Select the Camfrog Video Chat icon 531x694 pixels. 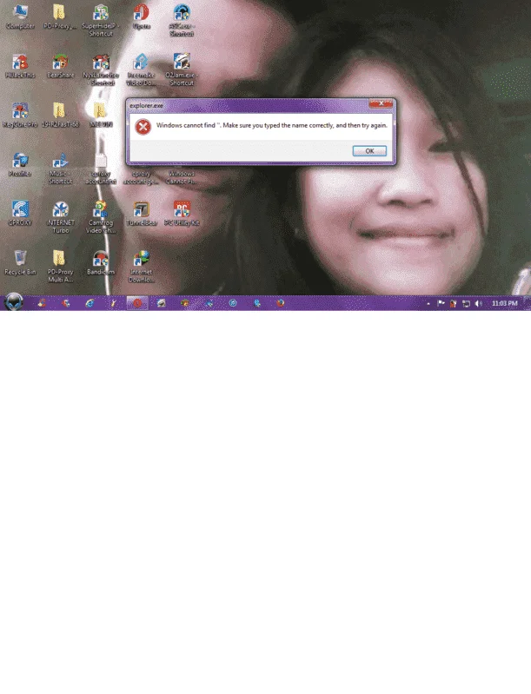coord(101,217)
